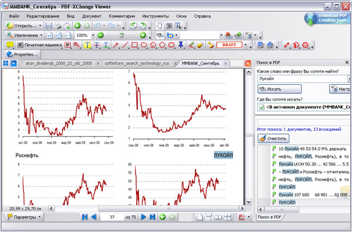Open the 100% zoom level dropdown

[93, 35]
